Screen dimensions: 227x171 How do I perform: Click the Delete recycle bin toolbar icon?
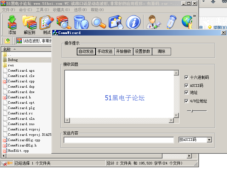(81, 22)
